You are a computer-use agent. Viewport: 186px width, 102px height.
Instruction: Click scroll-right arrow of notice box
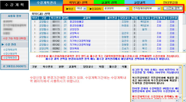[x=177, y=101]
